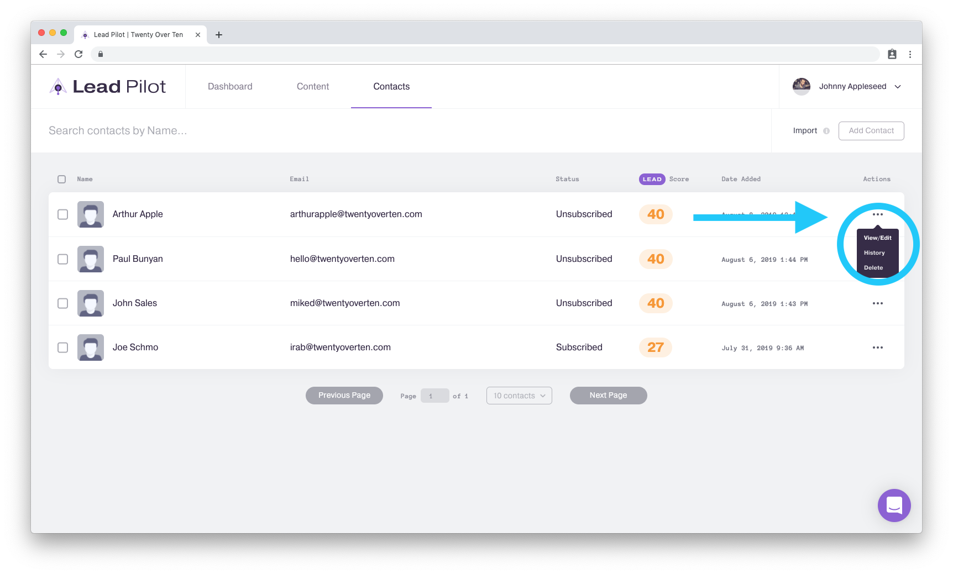Click the Search contacts by Name field
This screenshot has height=574, width=953.
point(401,131)
